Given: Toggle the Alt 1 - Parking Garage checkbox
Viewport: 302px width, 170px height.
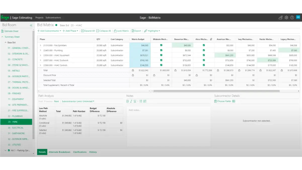Looking at the screenshot, I should [x=9, y=150].
